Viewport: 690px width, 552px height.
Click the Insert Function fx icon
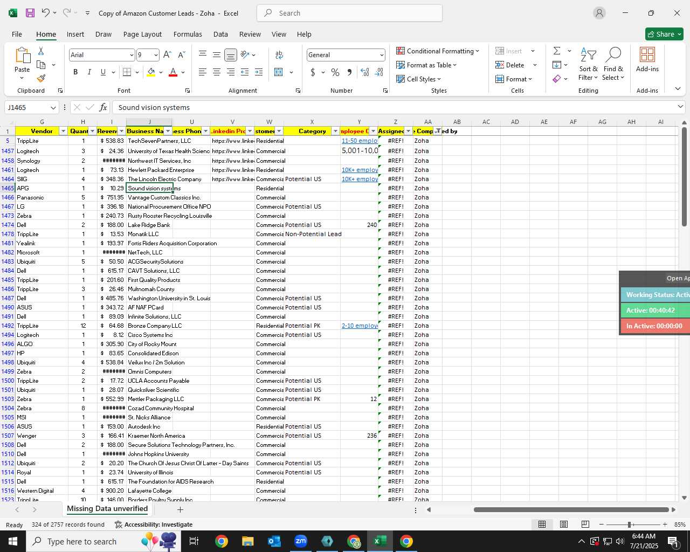click(103, 107)
